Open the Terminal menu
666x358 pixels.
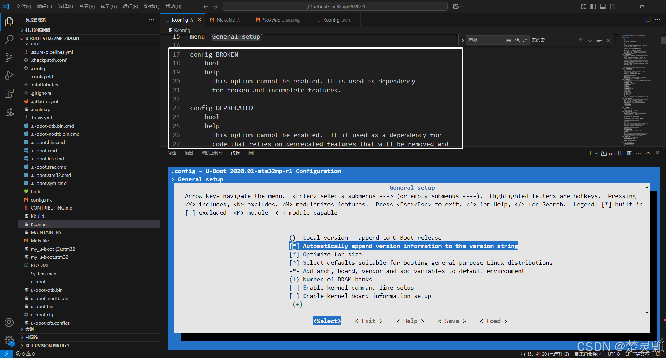click(152, 6)
